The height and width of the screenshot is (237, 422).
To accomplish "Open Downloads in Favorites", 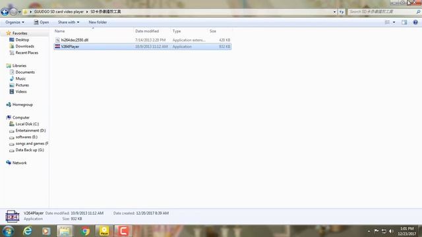I will 24,46.
